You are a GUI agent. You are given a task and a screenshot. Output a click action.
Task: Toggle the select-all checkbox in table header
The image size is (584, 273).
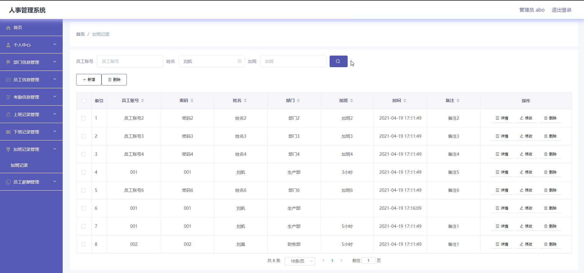tap(84, 101)
